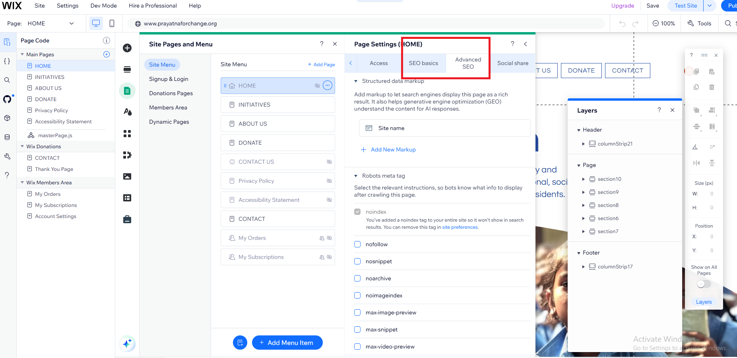Open the My Business panel

(127, 219)
